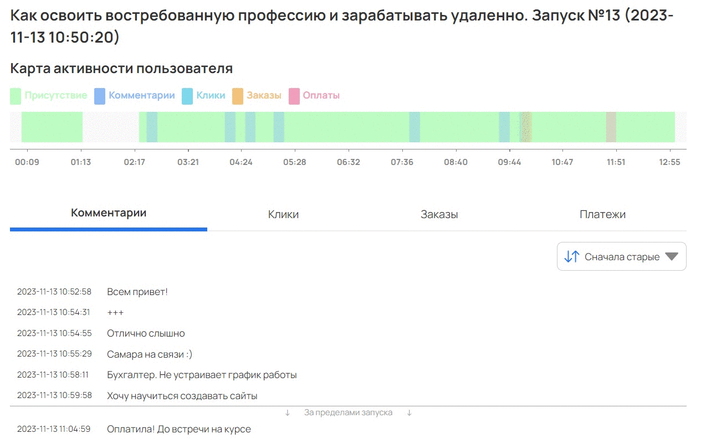Open the Сначала старые sort dropdown

coord(621,256)
